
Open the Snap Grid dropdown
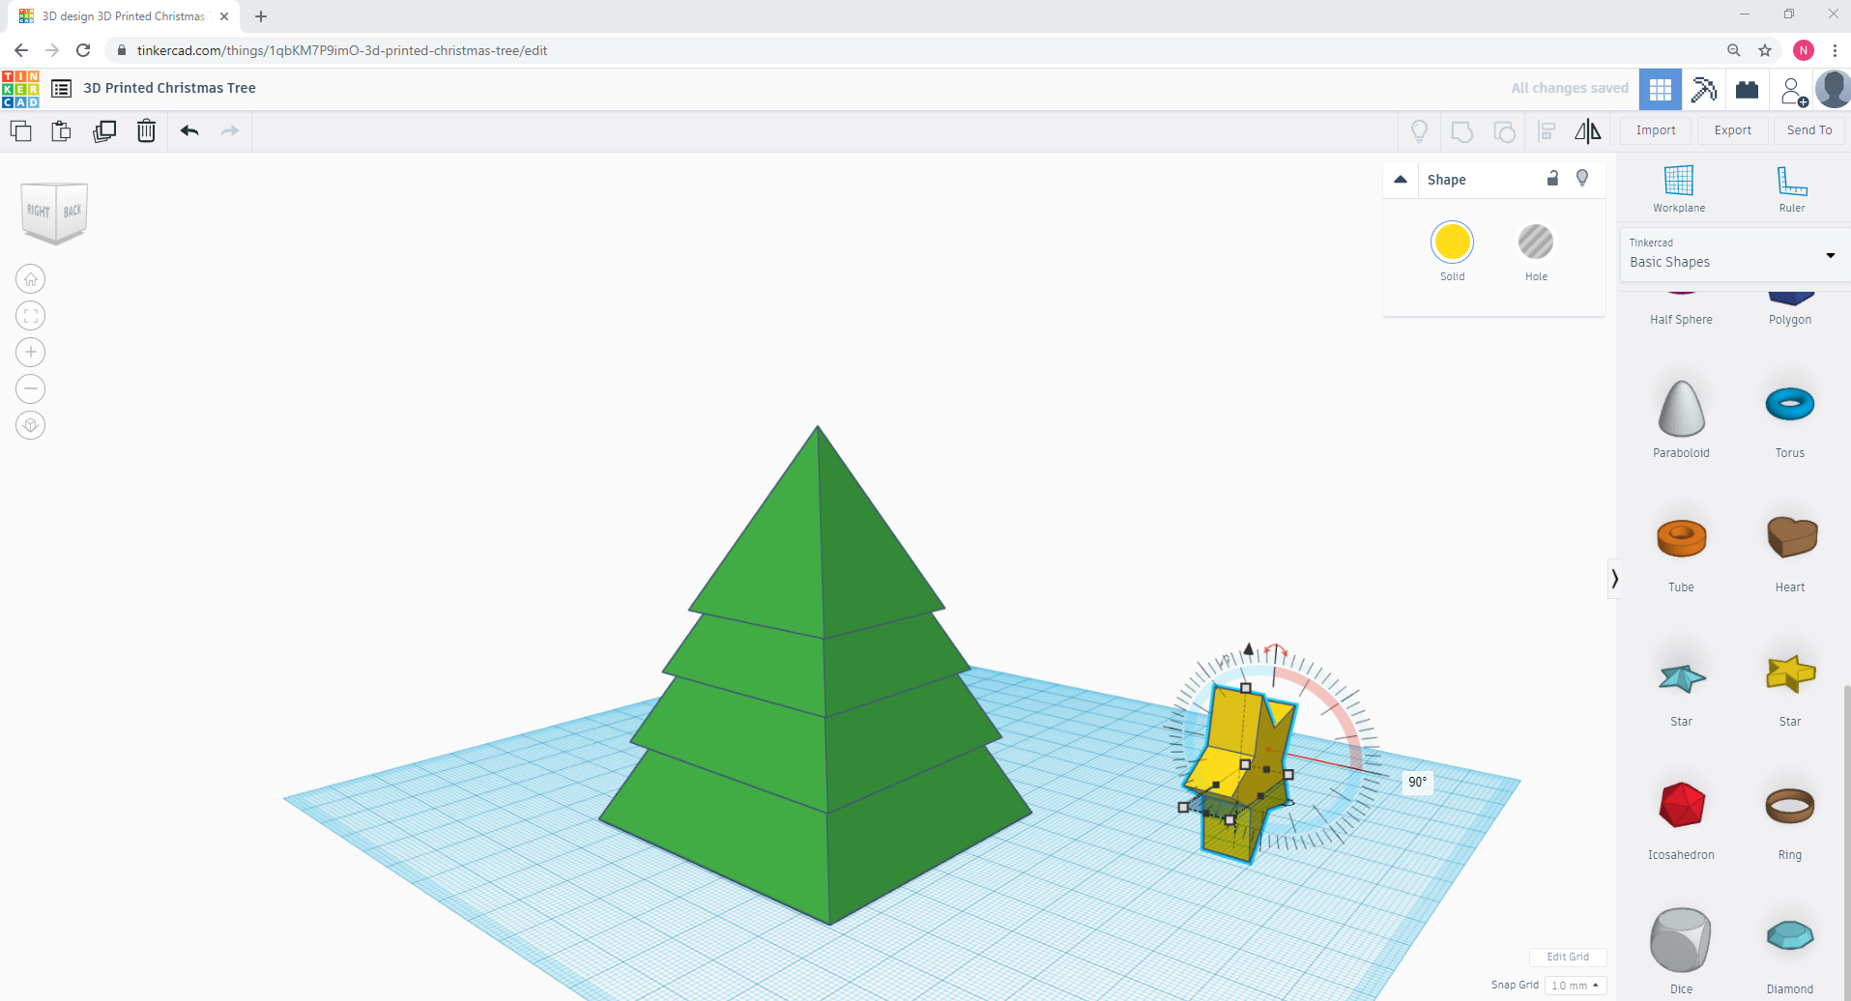click(x=1575, y=986)
